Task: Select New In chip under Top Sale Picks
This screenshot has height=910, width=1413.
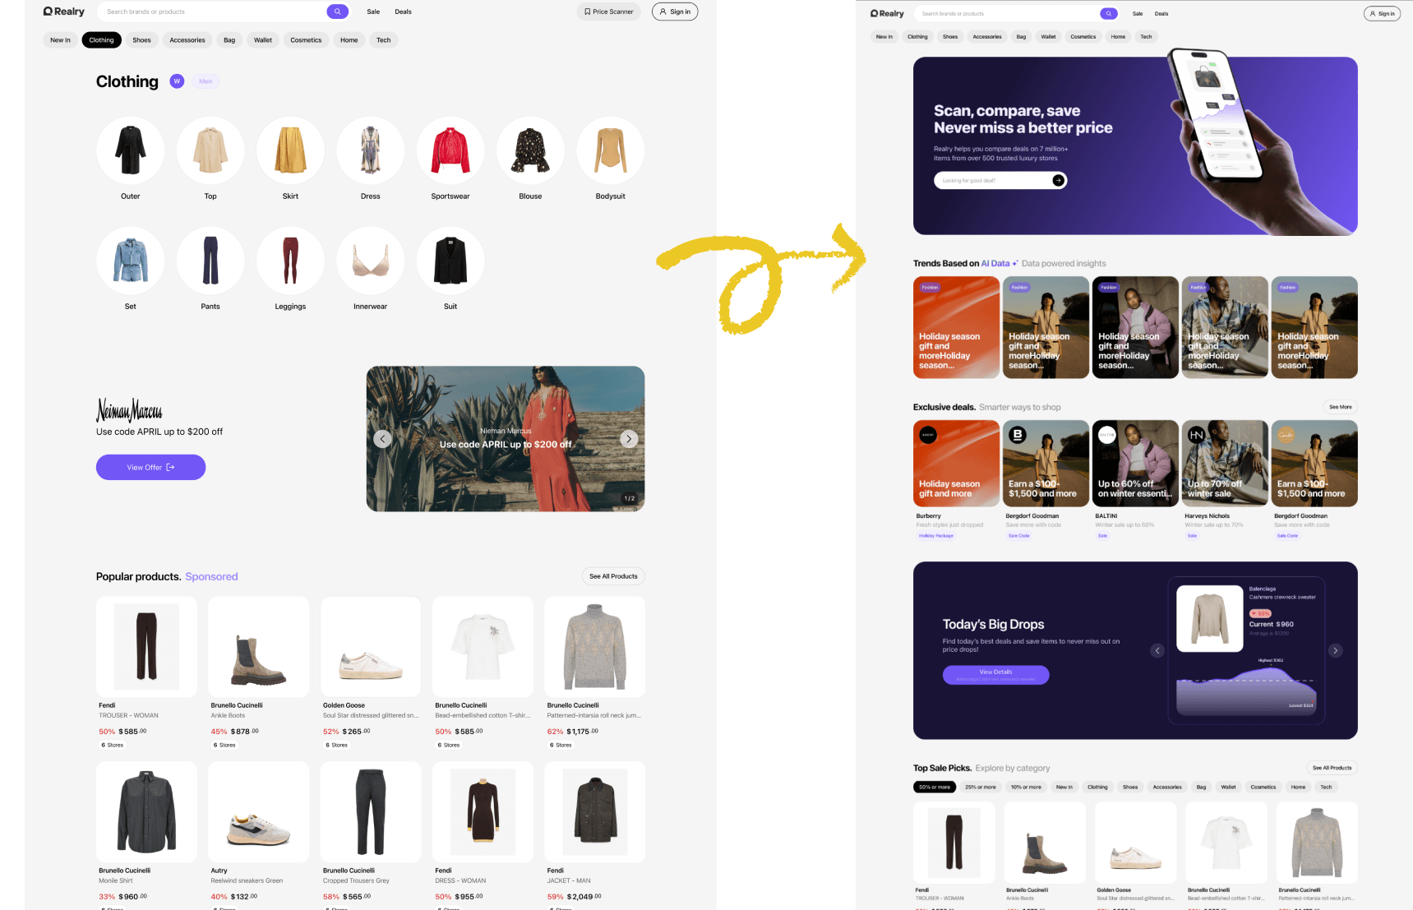Action: click(1064, 787)
